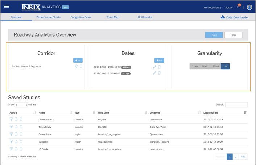The width and height of the screenshot is (256, 165).
Task: Open the hamburger menu
Action: (7, 7)
